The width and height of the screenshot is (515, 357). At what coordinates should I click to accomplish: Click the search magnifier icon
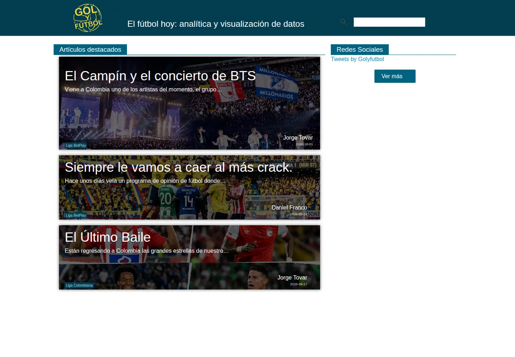coord(343,22)
